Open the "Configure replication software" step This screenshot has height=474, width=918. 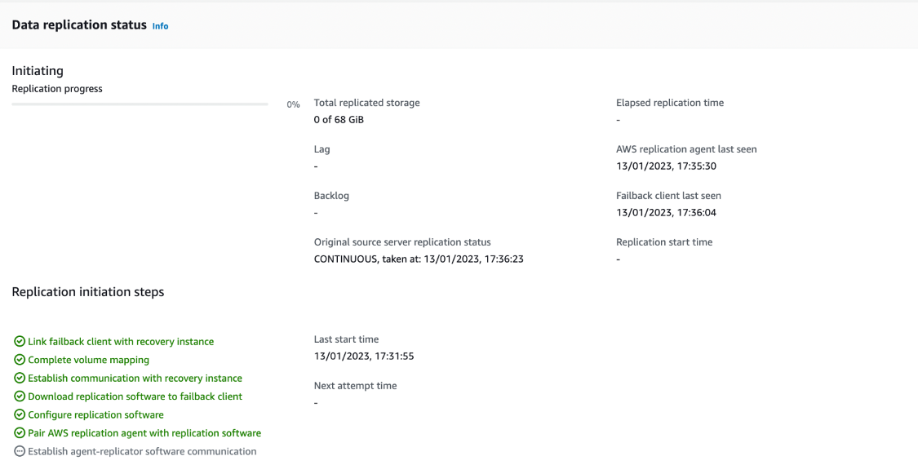(95, 414)
